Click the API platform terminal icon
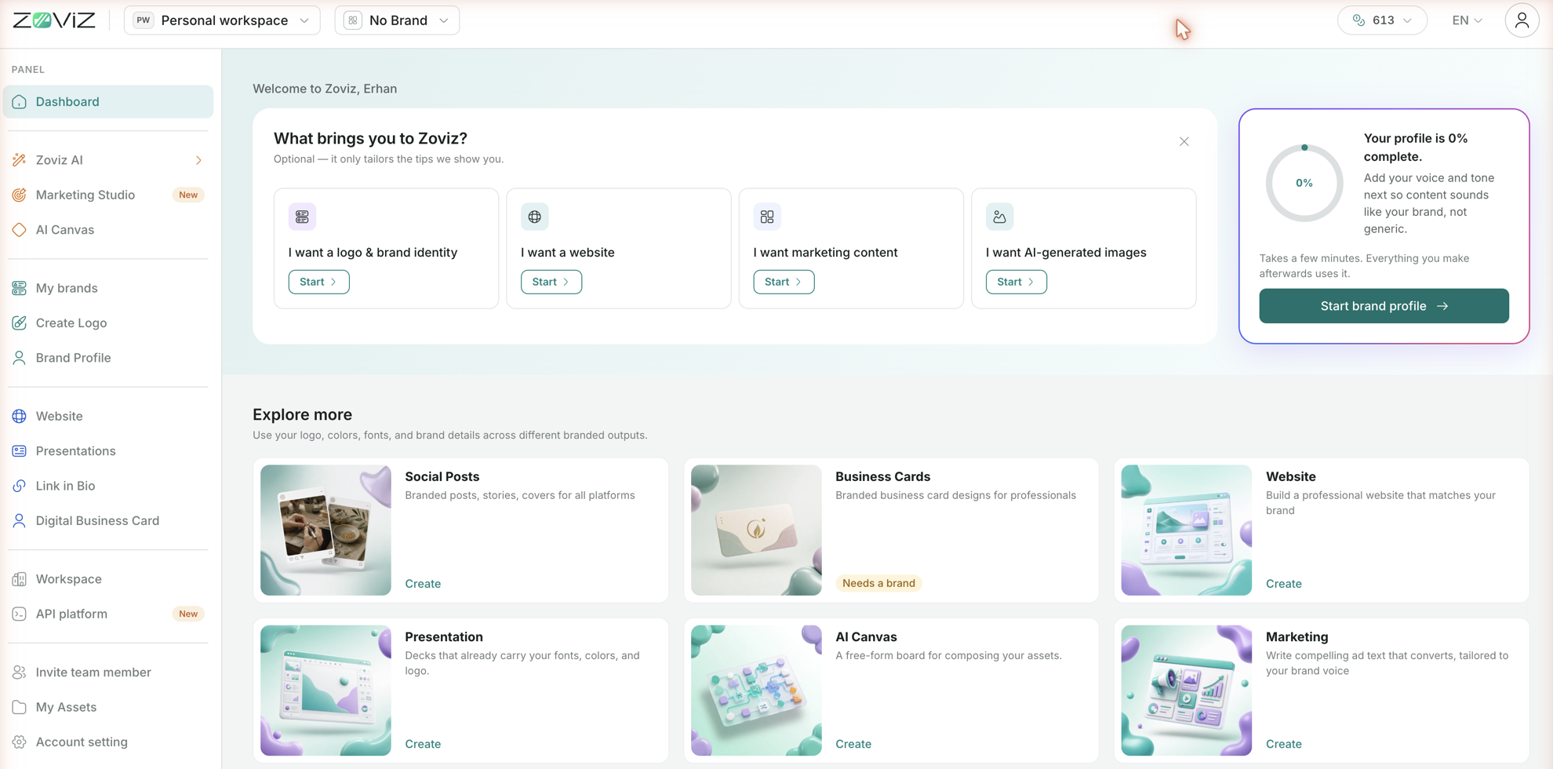 [20, 614]
